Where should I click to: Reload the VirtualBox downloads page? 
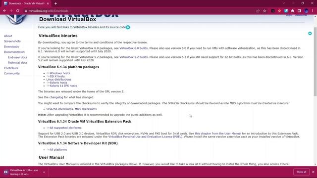tap(18, 11)
